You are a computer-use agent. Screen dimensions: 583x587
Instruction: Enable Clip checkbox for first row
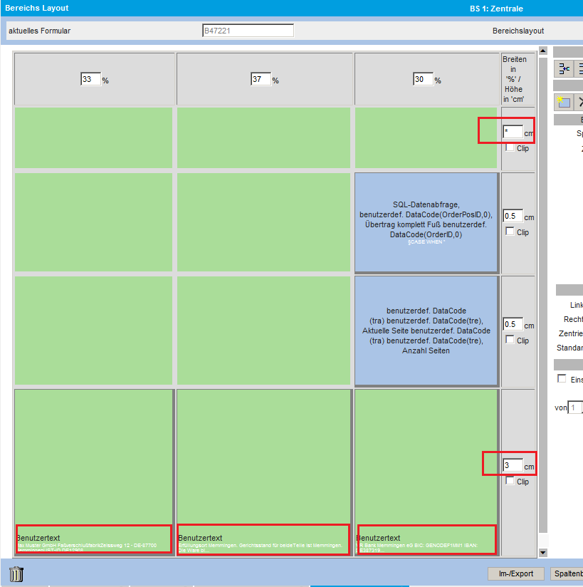point(510,148)
